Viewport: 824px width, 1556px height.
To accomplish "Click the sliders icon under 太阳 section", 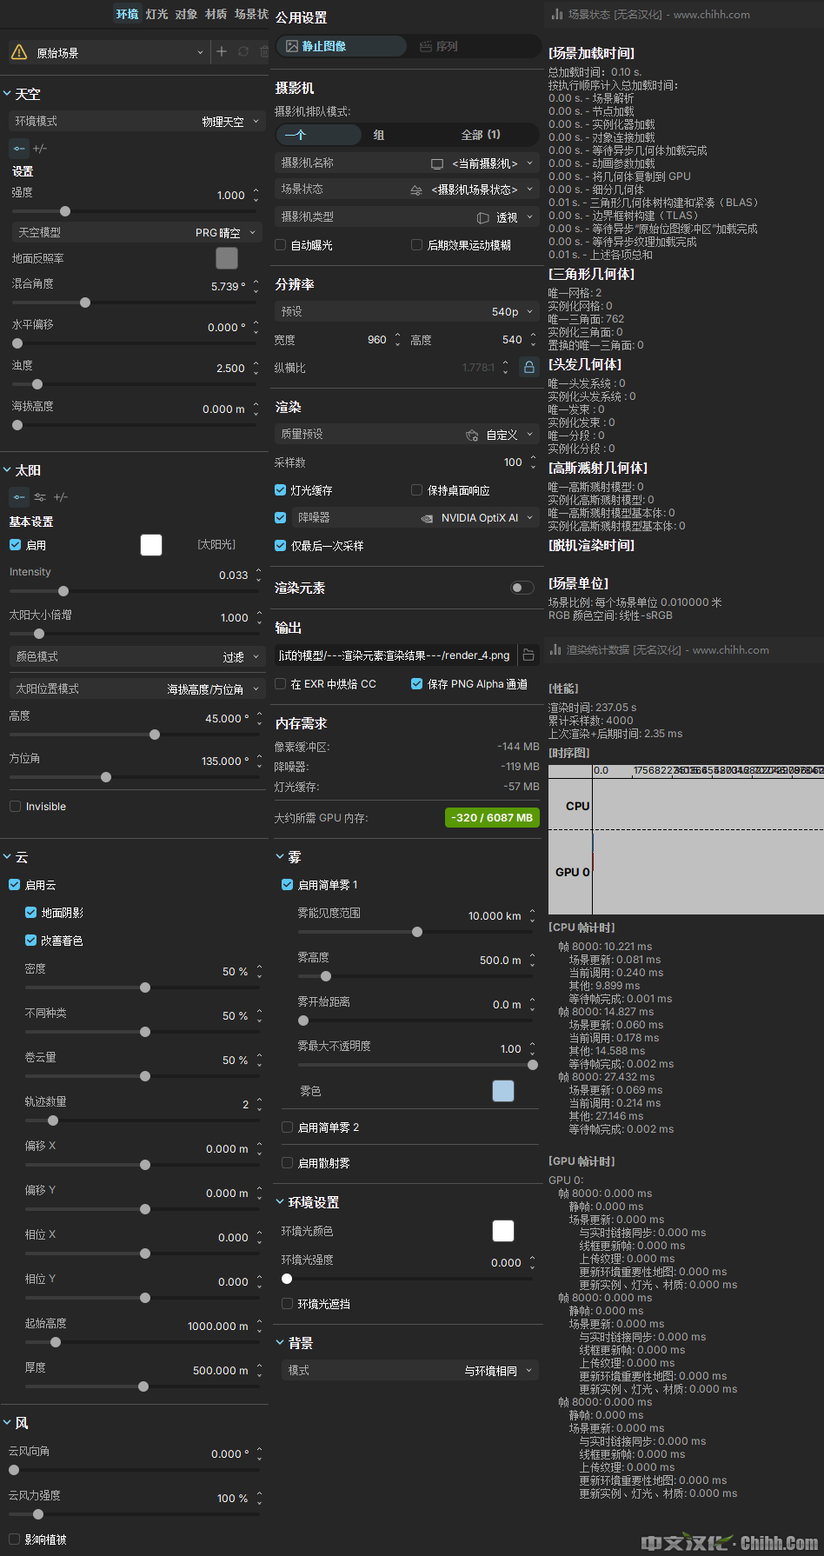I will [40, 497].
